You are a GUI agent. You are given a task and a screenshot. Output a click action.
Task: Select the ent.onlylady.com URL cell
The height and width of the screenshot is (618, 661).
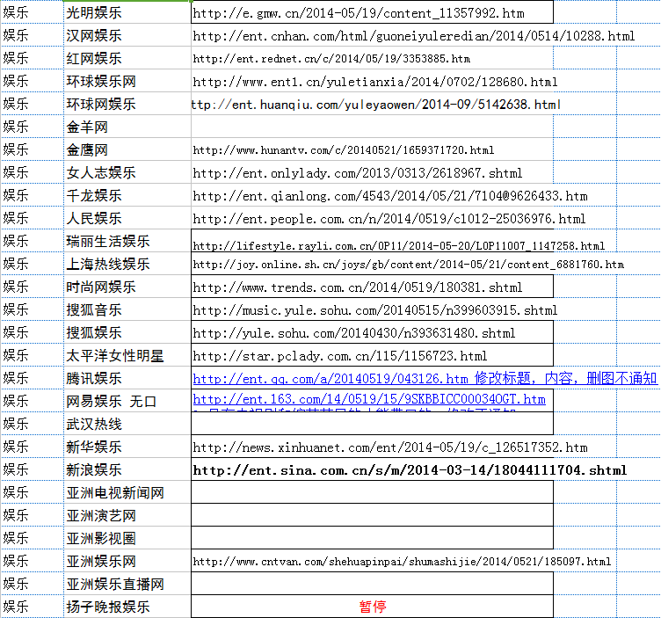pos(372,172)
